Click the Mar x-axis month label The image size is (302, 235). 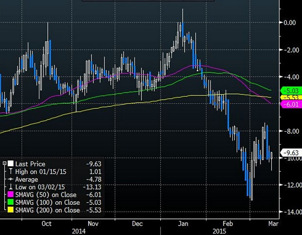click(273, 223)
